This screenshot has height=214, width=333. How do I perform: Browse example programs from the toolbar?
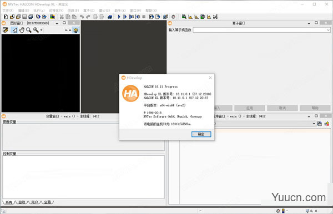tap(18, 17)
